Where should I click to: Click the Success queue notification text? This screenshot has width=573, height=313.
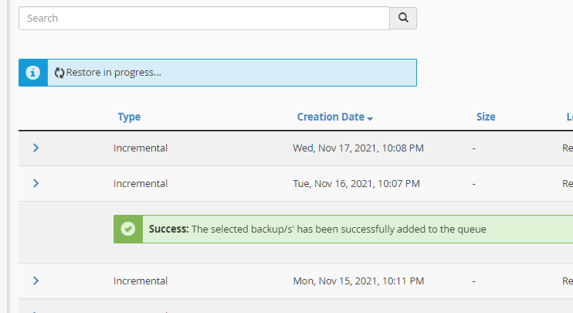pos(317,229)
